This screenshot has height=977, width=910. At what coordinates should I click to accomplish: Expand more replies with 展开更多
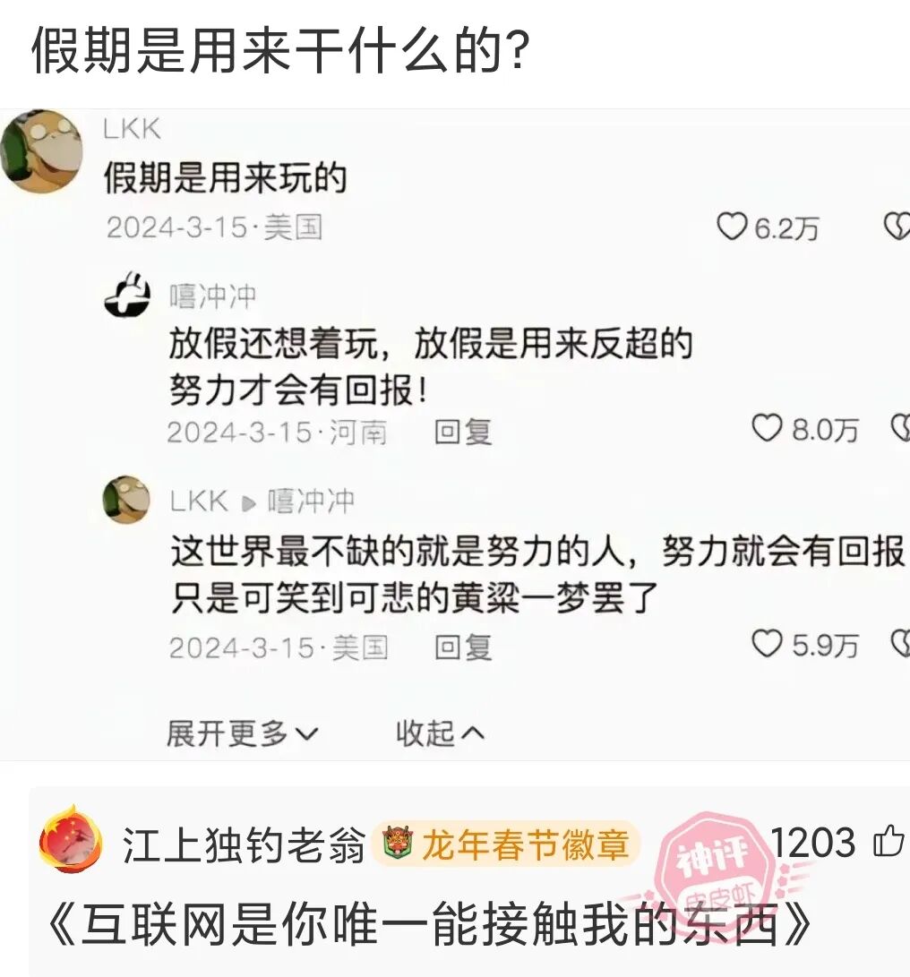coord(243,733)
